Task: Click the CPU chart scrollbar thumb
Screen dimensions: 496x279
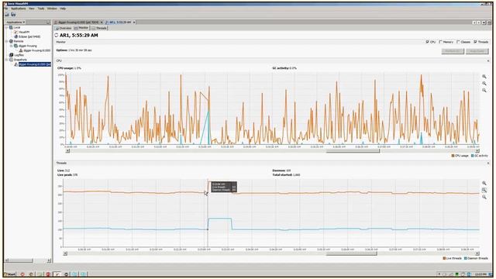Action: pyautogui.click(x=353, y=151)
